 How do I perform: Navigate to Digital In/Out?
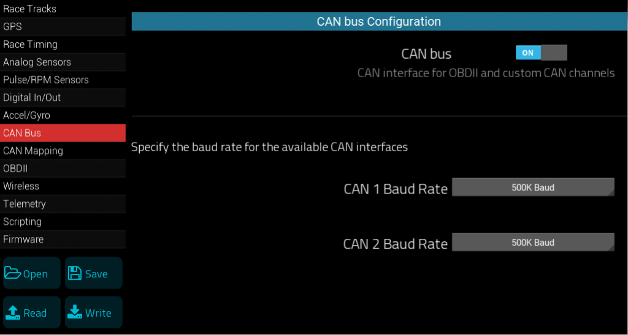[32, 97]
